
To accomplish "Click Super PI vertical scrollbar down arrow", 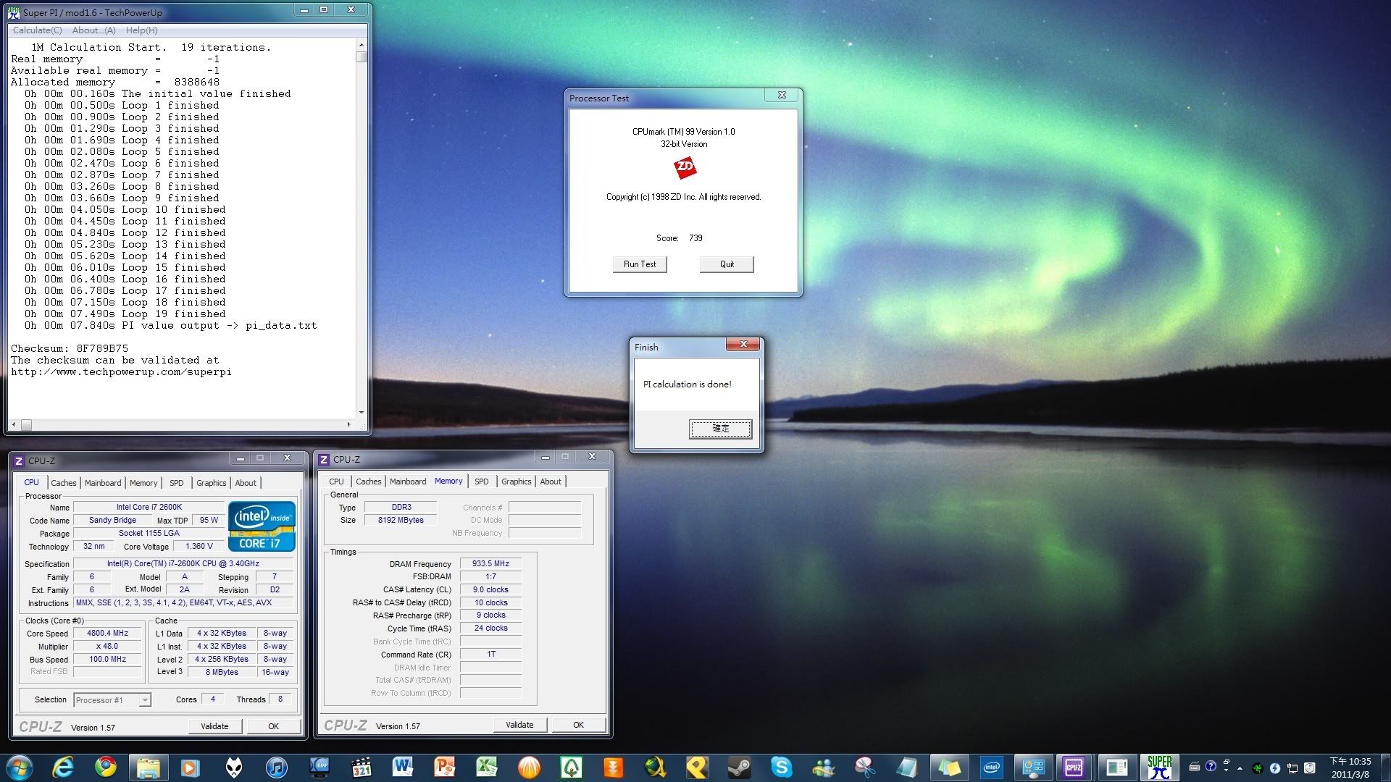I will tap(362, 413).
